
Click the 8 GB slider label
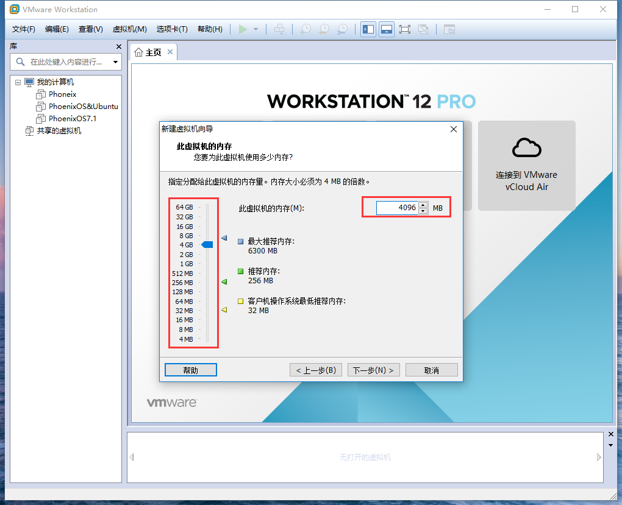tap(186, 236)
